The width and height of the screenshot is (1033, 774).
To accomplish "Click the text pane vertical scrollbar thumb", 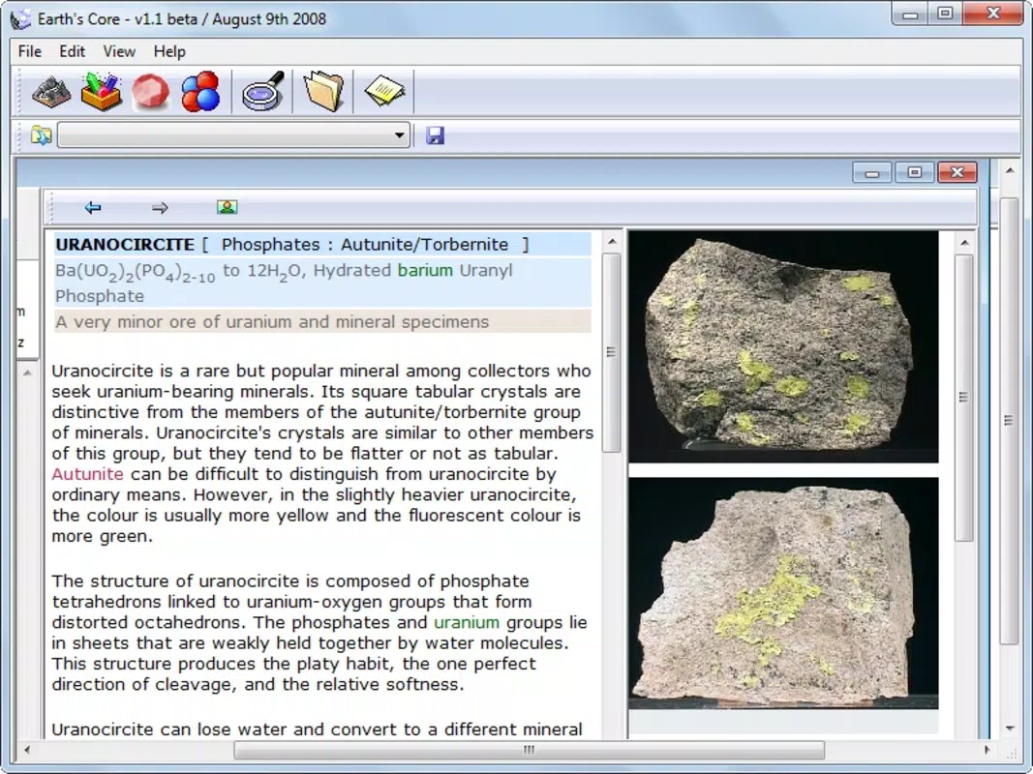I will (611, 353).
